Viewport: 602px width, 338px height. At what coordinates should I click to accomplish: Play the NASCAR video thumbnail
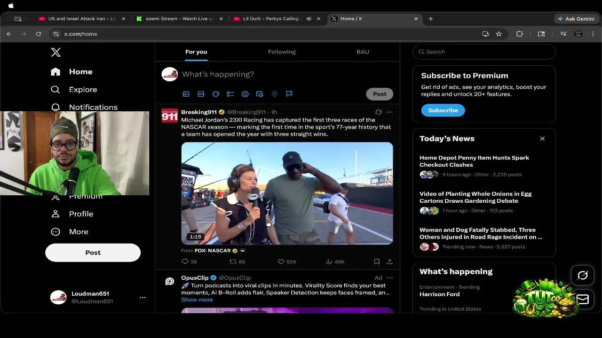click(287, 193)
